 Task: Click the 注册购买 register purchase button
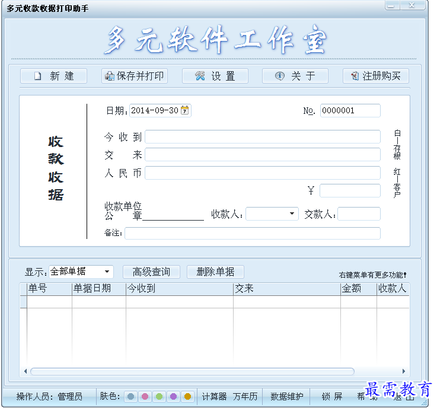click(x=376, y=76)
